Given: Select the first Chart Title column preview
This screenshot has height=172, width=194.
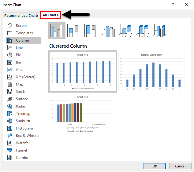Looking at the screenshot, I should click(x=83, y=71).
